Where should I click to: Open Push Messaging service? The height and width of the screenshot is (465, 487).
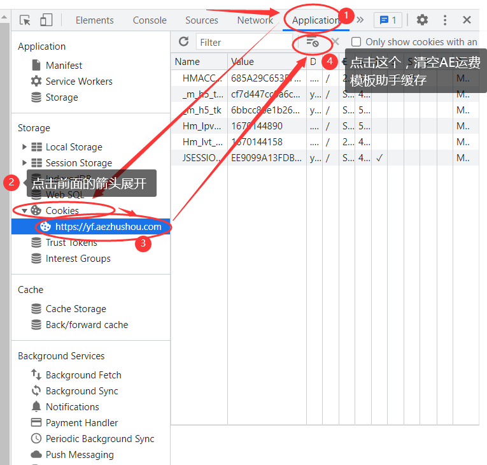(x=80, y=454)
